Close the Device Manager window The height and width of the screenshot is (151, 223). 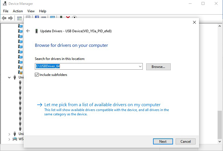point(216,3)
